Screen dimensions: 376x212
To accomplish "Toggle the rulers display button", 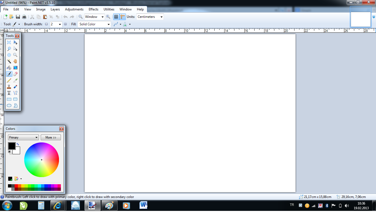I will pos(123,17).
